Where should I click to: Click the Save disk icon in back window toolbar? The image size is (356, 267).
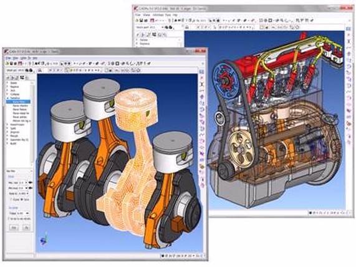tap(141, 21)
